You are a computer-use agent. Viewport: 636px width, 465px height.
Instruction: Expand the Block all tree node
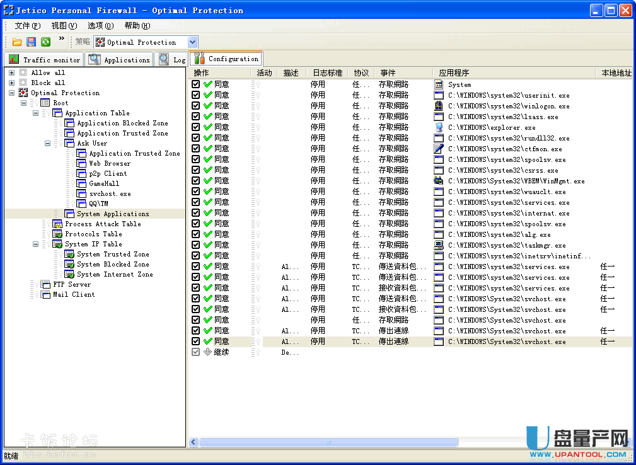click(x=12, y=83)
